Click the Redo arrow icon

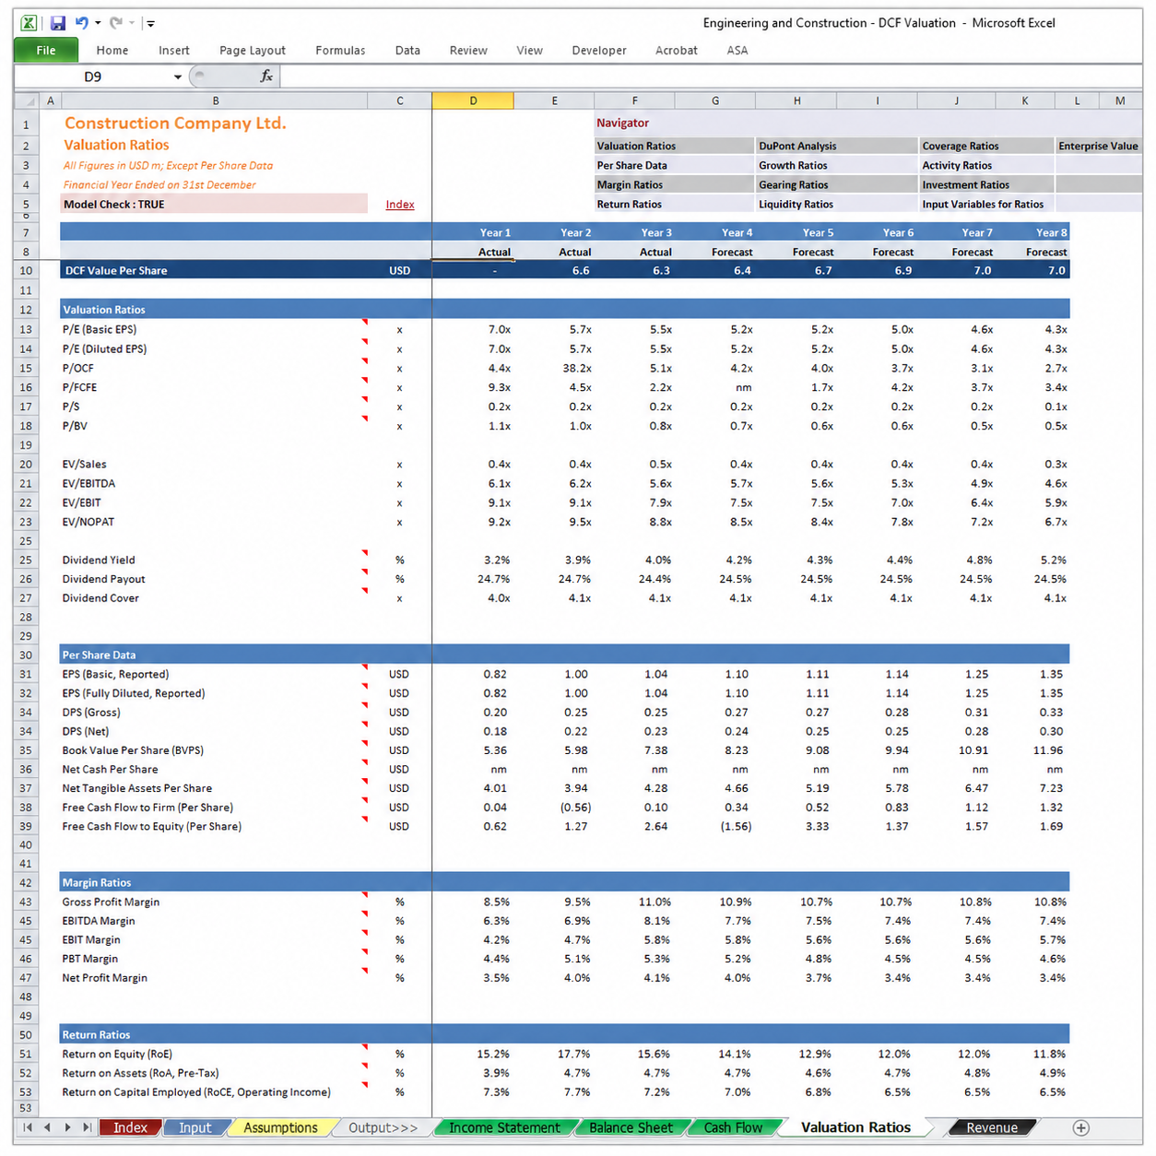tap(115, 23)
